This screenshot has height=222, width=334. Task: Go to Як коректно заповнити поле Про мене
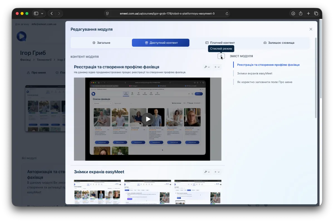pos(264,82)
